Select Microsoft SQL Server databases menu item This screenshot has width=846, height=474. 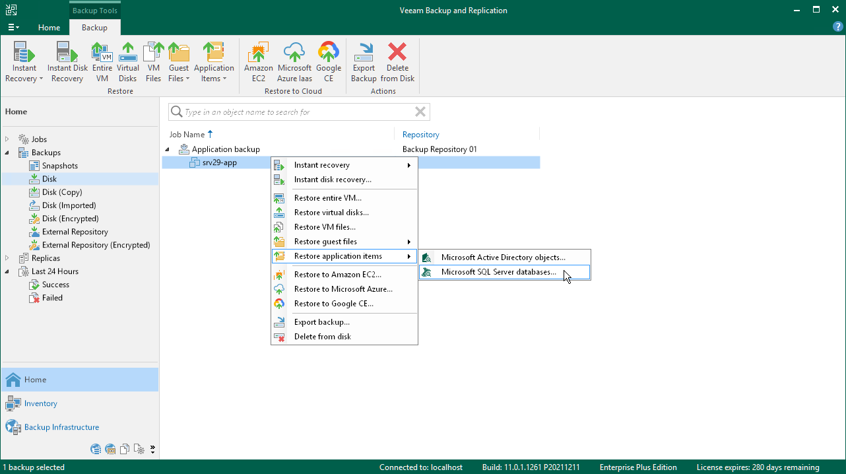coord(498,272)
